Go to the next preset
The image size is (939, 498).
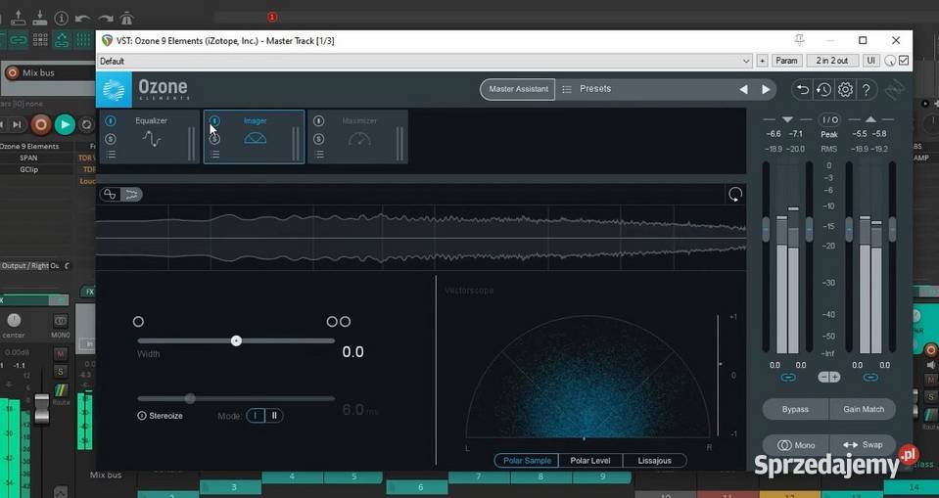[x=766, y=89]
